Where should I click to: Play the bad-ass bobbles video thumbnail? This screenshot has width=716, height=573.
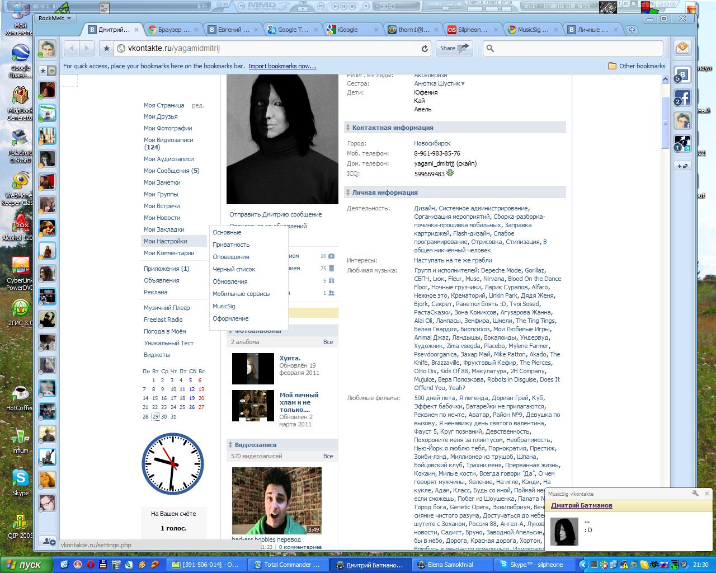277,501
